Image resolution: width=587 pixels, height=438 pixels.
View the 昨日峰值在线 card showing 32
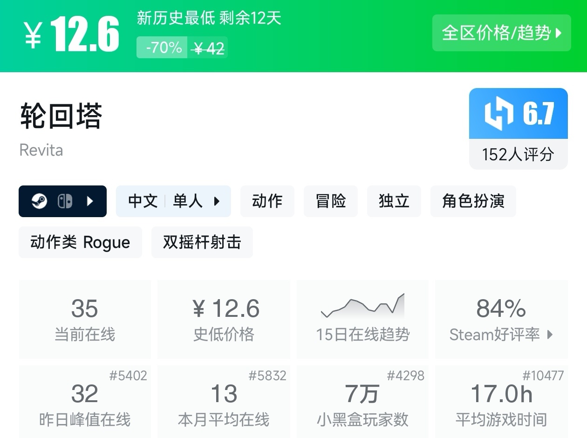pyautogui.click(x=85, y=402)
